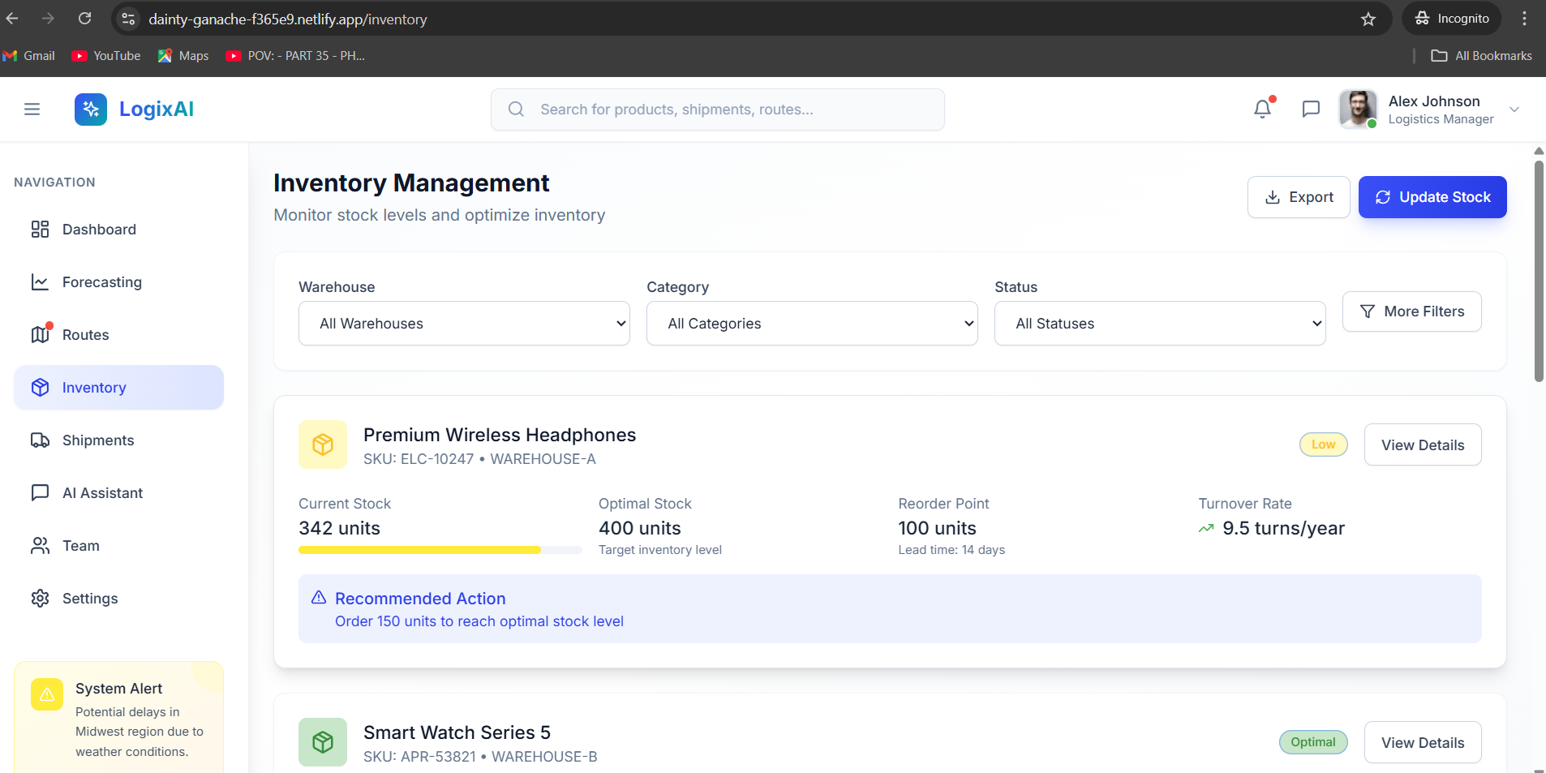Viewport: 1546px width, 773px height.
Task: Expand the user account chevron
Action: pyautogui.click(x=1514, y=110)
